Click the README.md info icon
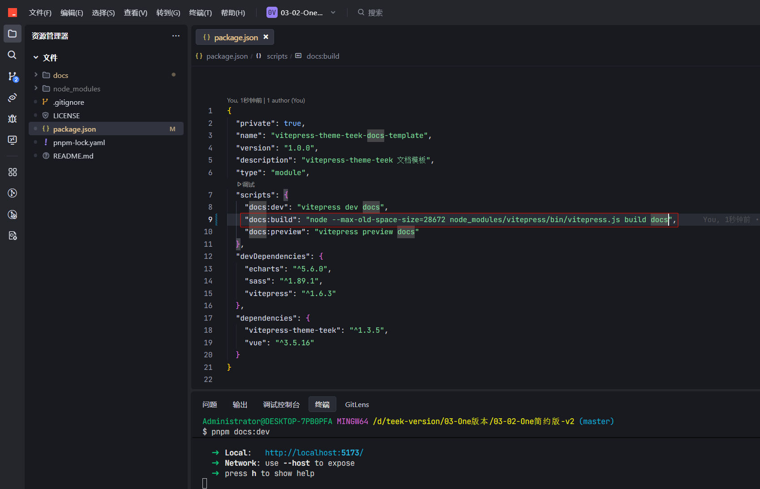Viewport: 760px width, 489px height. point(46,156)
